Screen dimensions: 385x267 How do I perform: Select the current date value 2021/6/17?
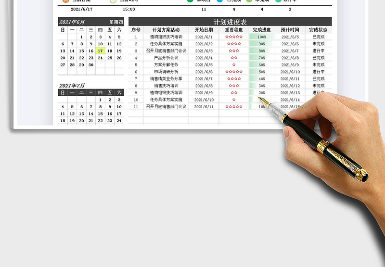[81, 9]
